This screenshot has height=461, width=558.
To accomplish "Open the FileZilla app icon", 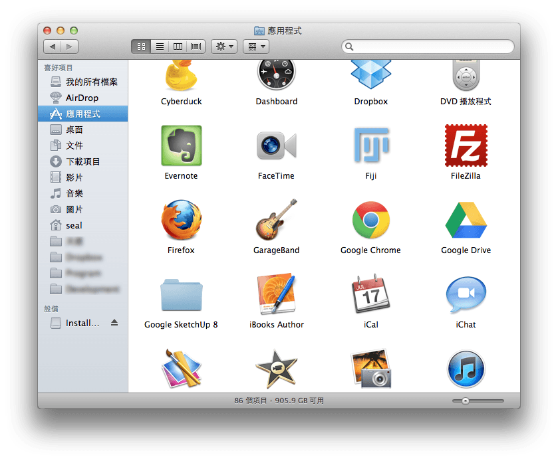I will click(466, 145).
